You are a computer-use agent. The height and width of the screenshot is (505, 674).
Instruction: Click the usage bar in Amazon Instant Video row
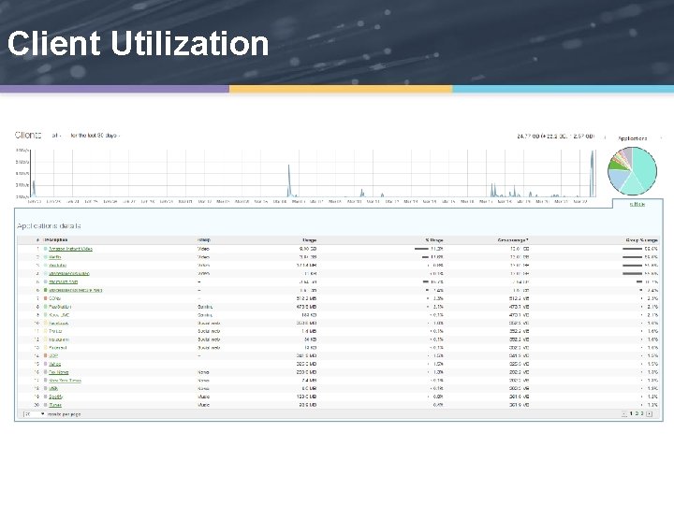[421, 249]
